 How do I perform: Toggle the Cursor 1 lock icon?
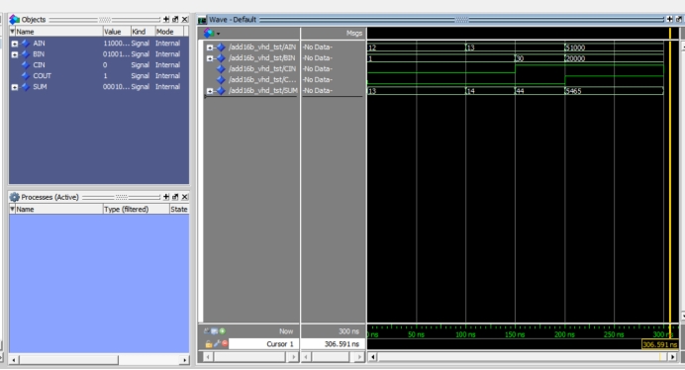(x=209, y=344)
